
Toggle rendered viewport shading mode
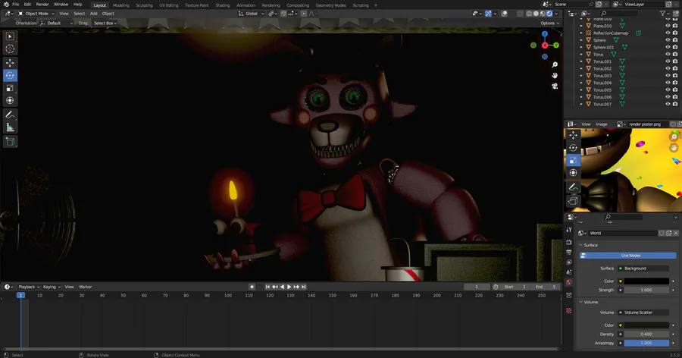point(549,14)
